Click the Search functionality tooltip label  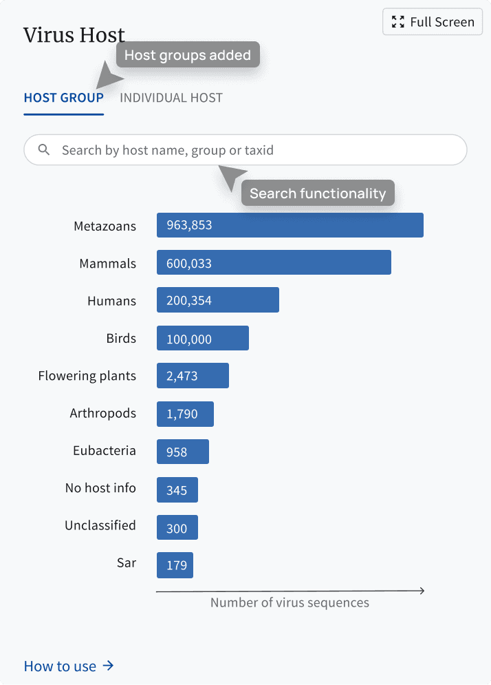[x=318, y=193]
